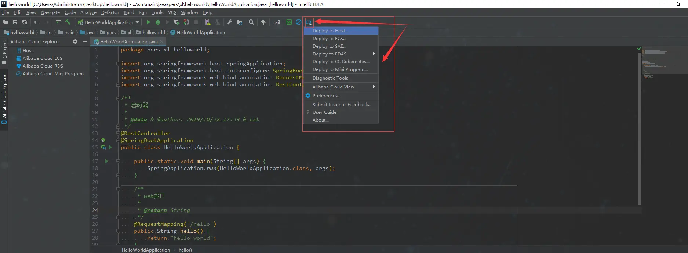
Task: Click the Spring bean gutter icon beside @SpringBootApplication
Action: coord(103,140)
